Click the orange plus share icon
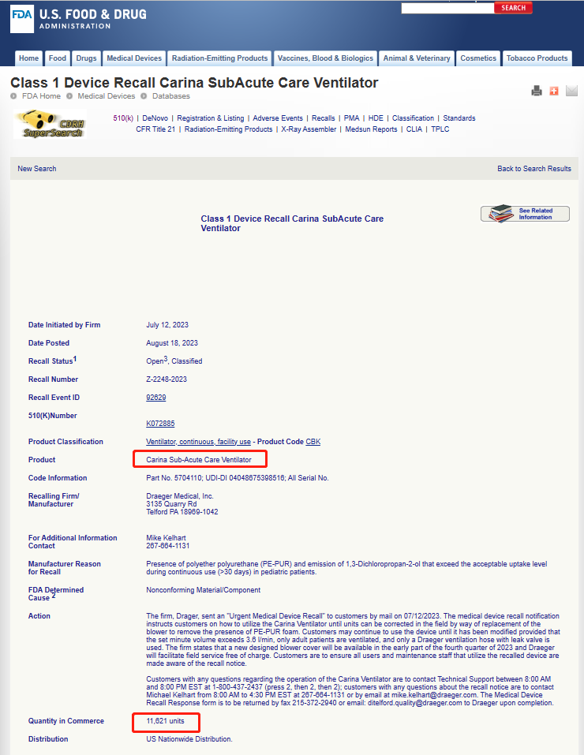 point(553,91)
